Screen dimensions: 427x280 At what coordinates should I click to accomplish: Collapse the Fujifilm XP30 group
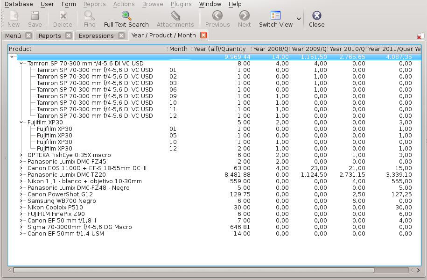[21, 122]
